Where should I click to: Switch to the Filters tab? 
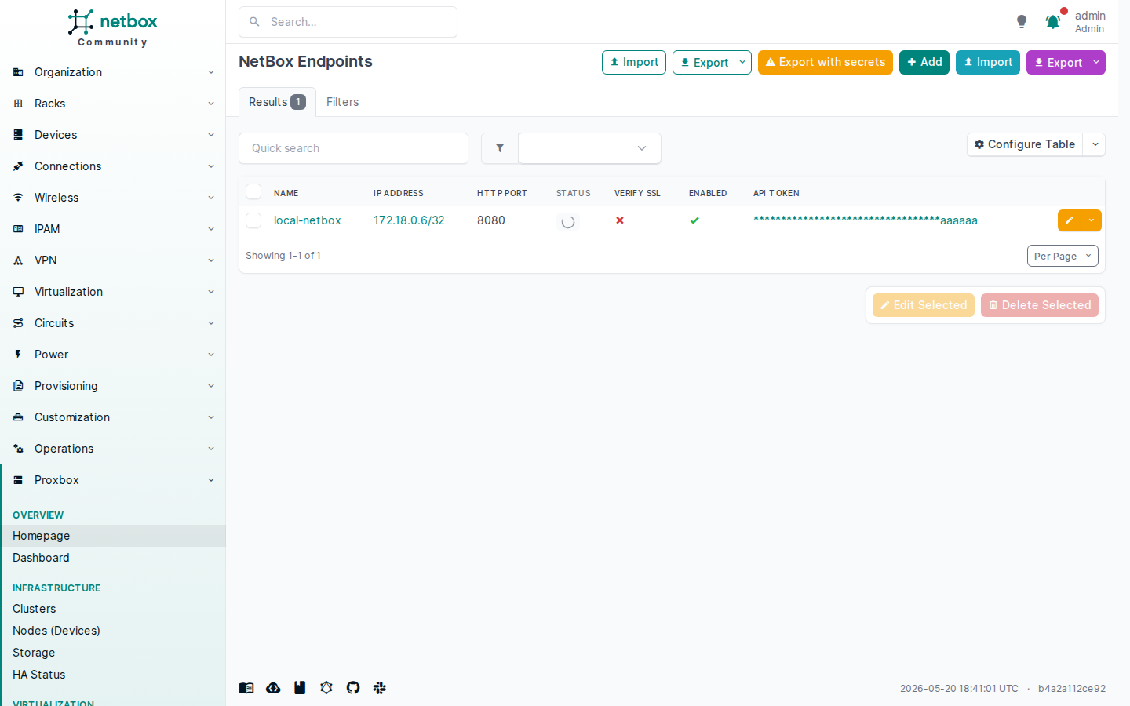342,102
